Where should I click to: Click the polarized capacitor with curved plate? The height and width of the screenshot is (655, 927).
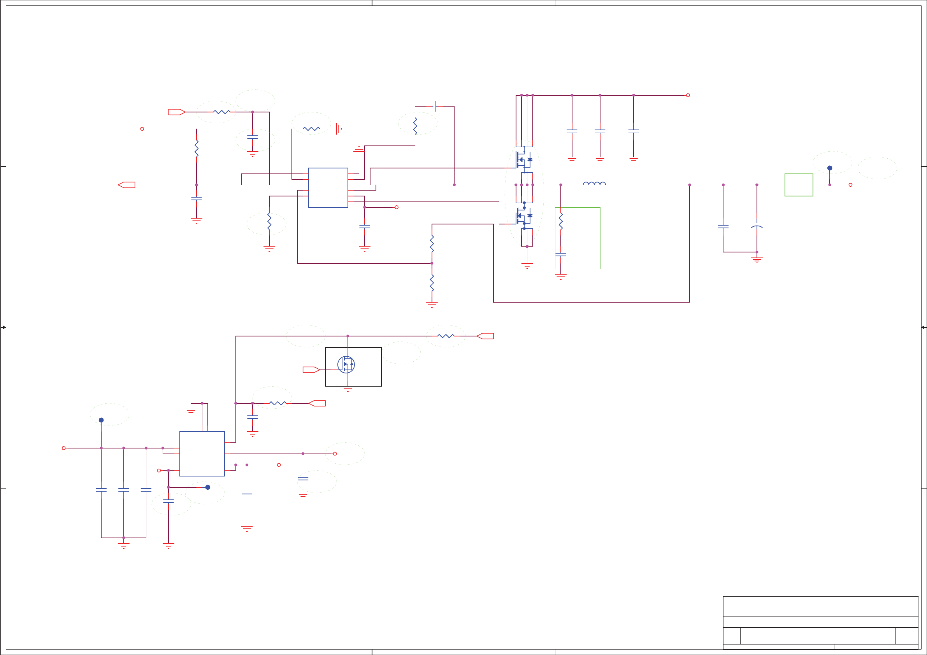pos(757,225)
